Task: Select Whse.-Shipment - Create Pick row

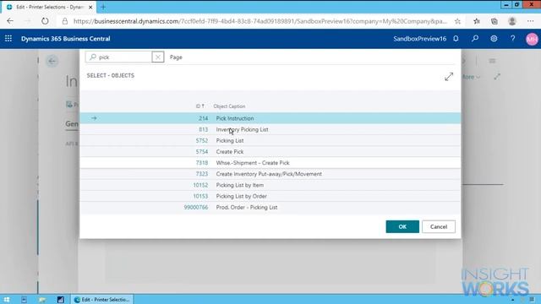Action: (x=270, y=163)
